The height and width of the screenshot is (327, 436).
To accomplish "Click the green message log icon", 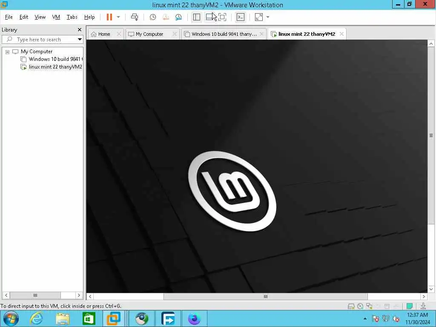I will (409, 307).
